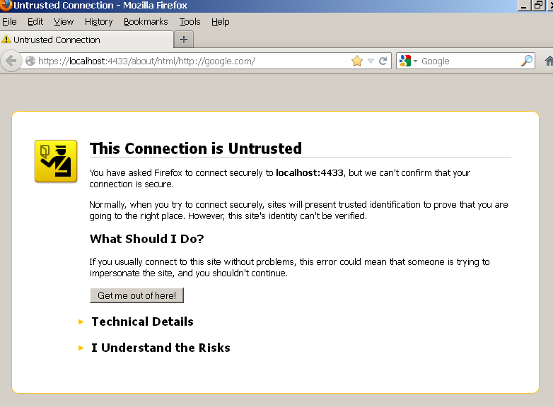Click the yellow security officer warning icon
Screen dimensions: 553x407
coord(56,161)
